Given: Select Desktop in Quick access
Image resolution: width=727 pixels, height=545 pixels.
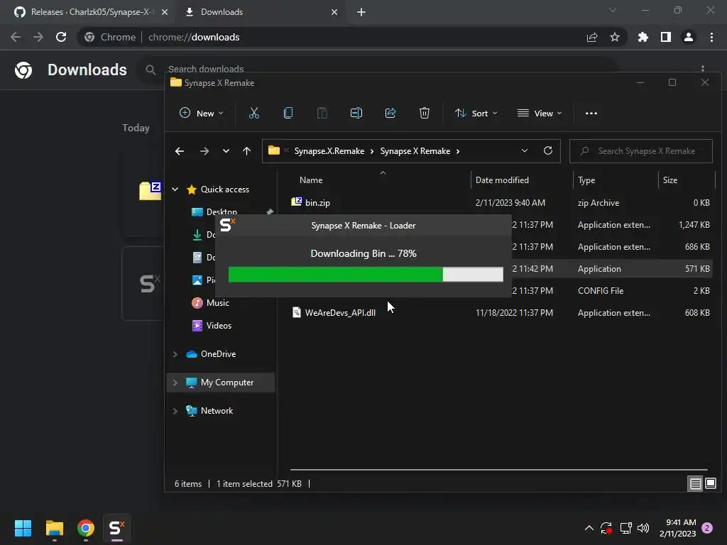Looking at the screenshot, I should click(x=222, y=211).
